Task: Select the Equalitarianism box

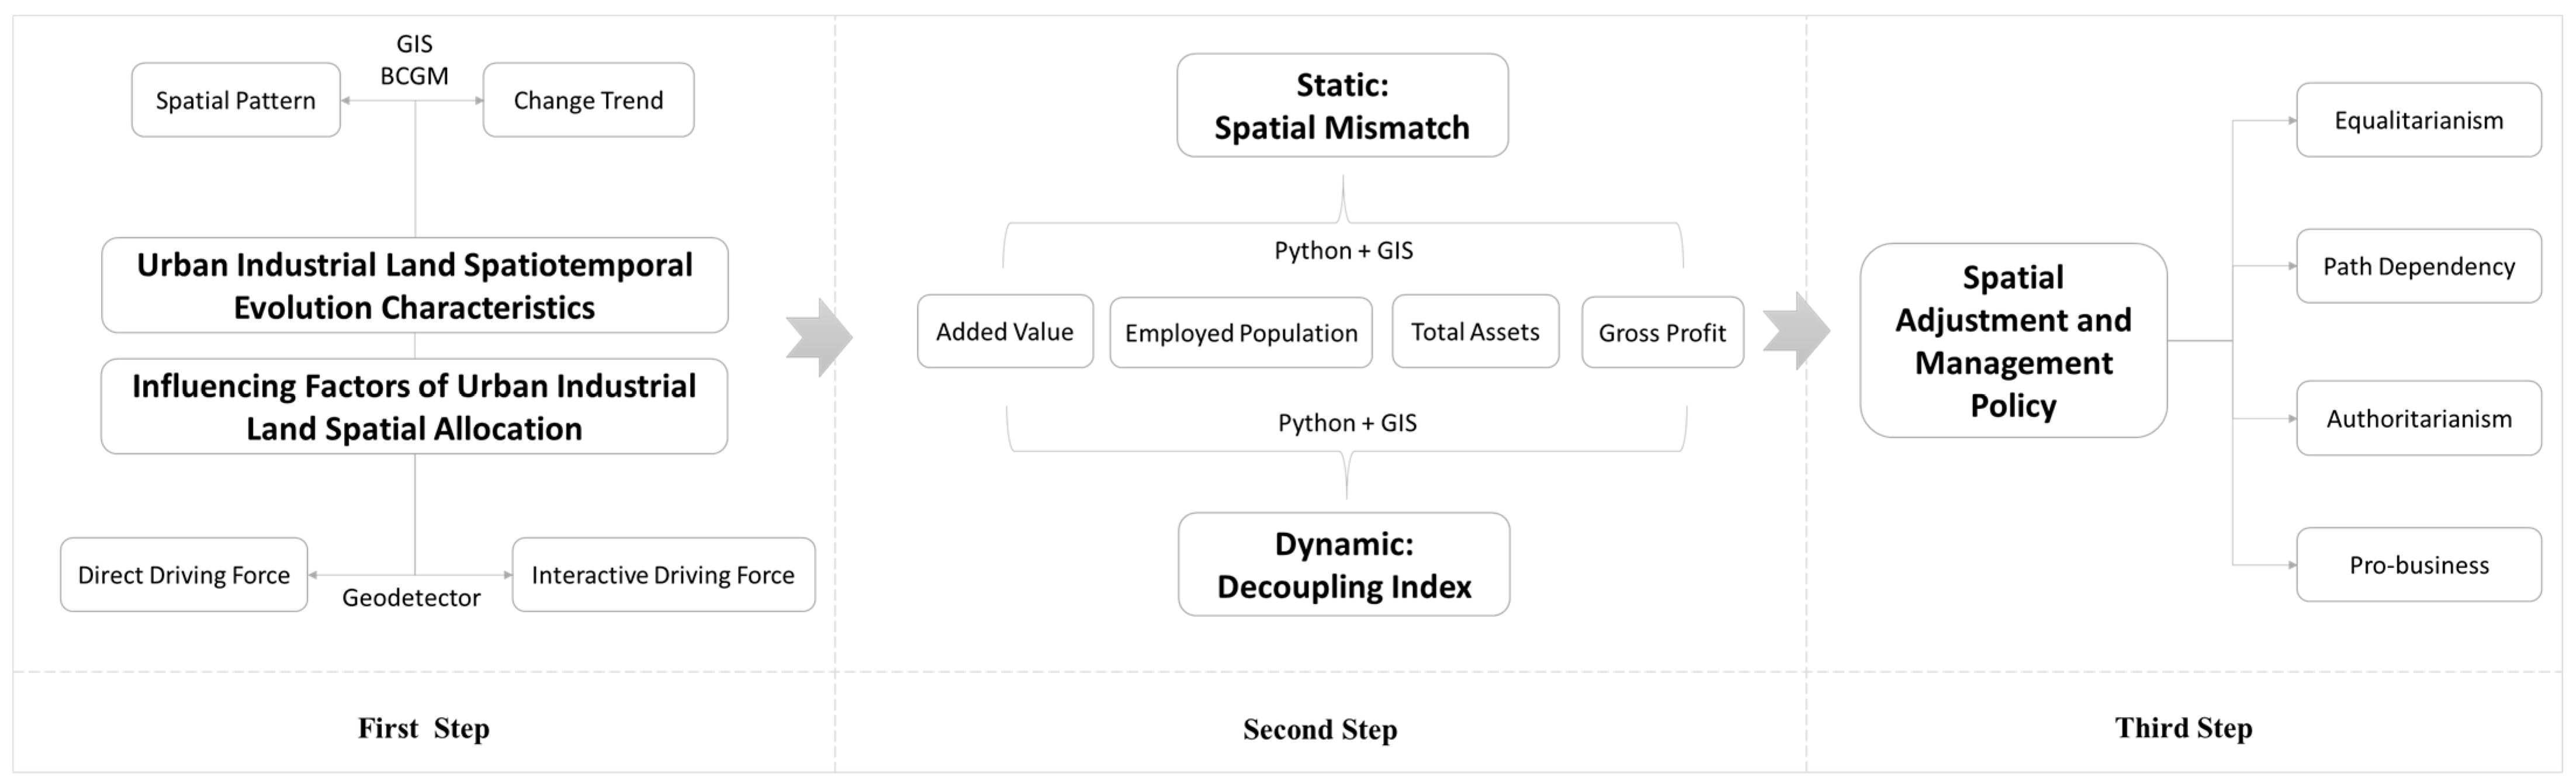Action: (x=2418, y=120)
